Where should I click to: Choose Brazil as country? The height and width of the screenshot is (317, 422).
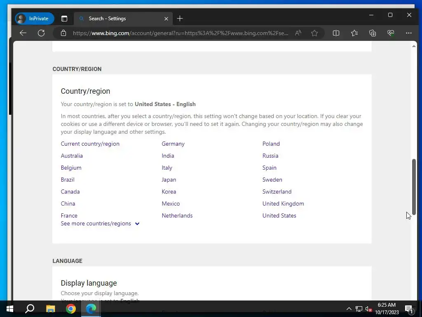[68, 180]
